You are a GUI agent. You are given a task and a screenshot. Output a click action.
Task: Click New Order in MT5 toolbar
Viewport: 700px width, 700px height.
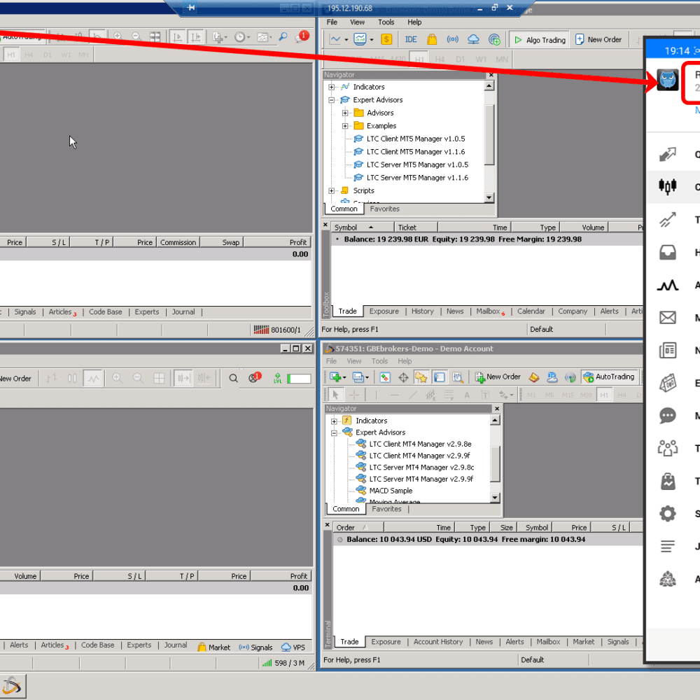(x=598, y=40)
